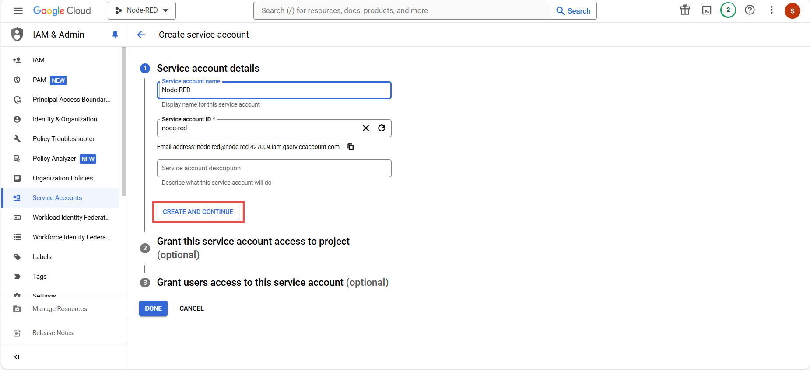Collapse the left sidebar
810x370 pixels.
17,357
